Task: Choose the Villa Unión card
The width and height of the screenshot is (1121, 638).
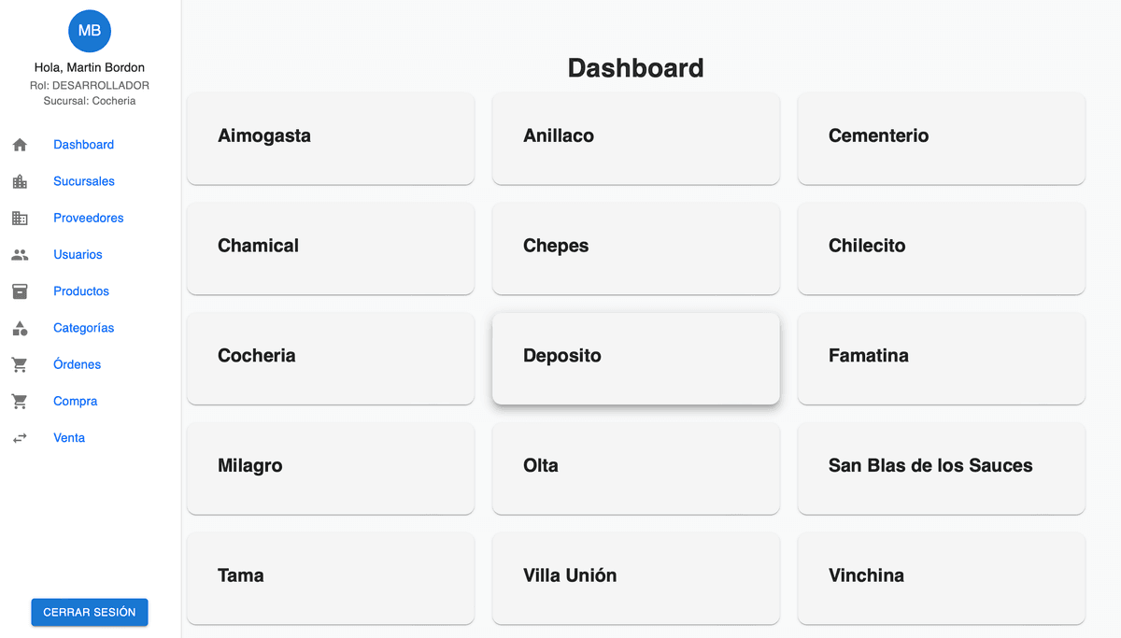Action: pyautogui.click(x=635, y=577)
